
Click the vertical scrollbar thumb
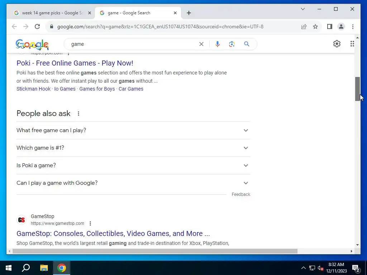click(357, 89)
